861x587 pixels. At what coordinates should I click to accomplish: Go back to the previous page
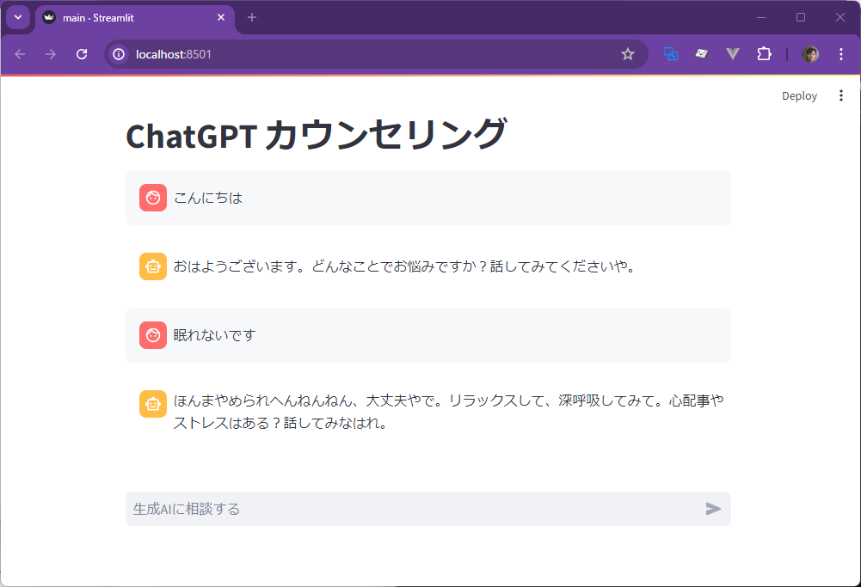pos(21,54)
